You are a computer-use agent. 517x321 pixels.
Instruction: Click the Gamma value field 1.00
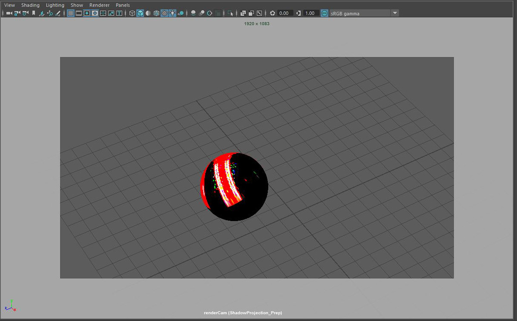(x=311, y=13)
